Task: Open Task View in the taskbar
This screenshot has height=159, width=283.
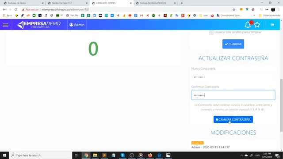Action: 76,155
